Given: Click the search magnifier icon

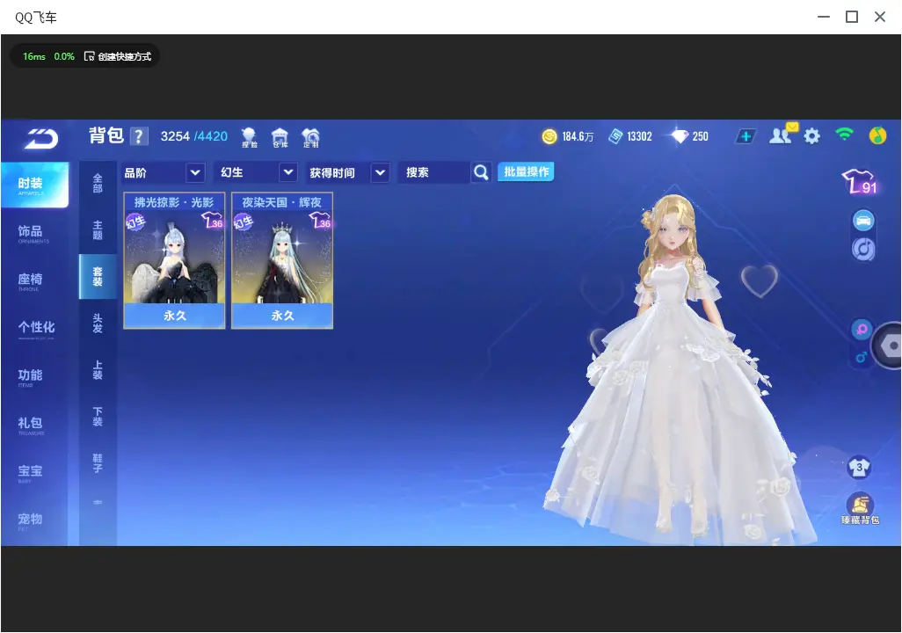Looking at the screenshot, I should click(481, 172).
